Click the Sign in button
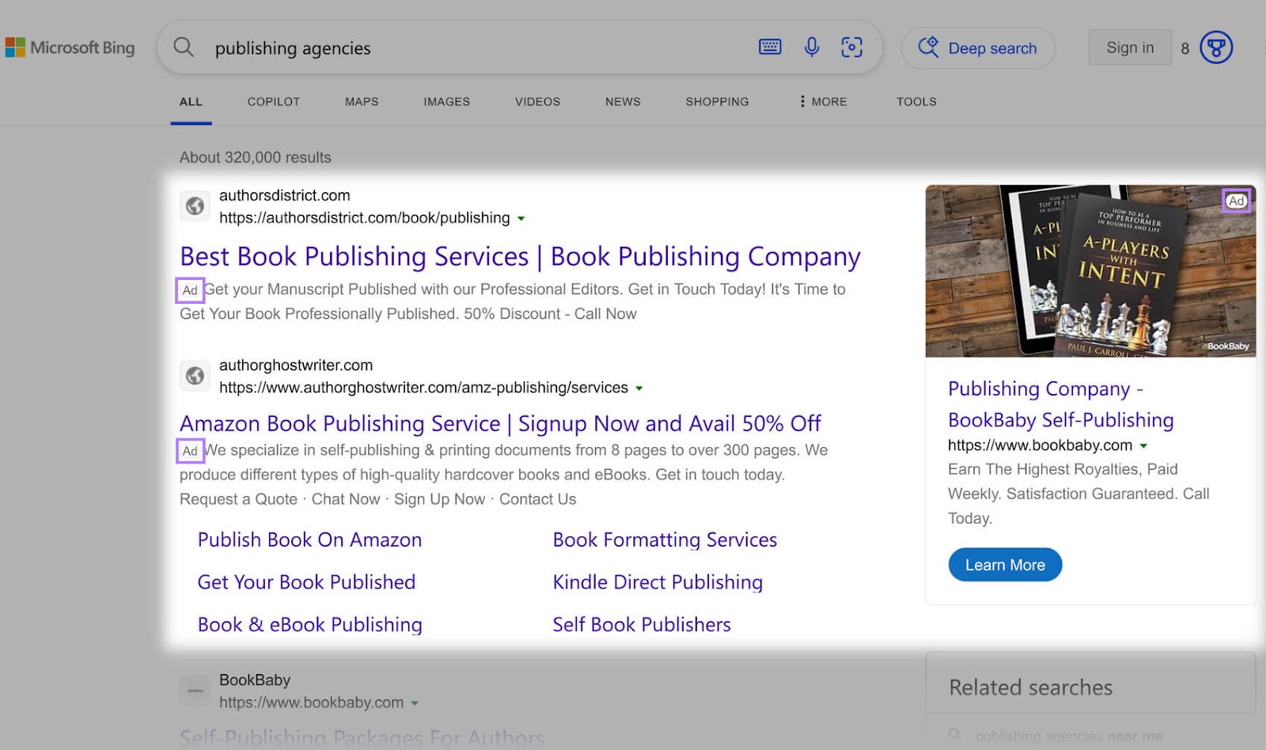 click(1130, 47)
